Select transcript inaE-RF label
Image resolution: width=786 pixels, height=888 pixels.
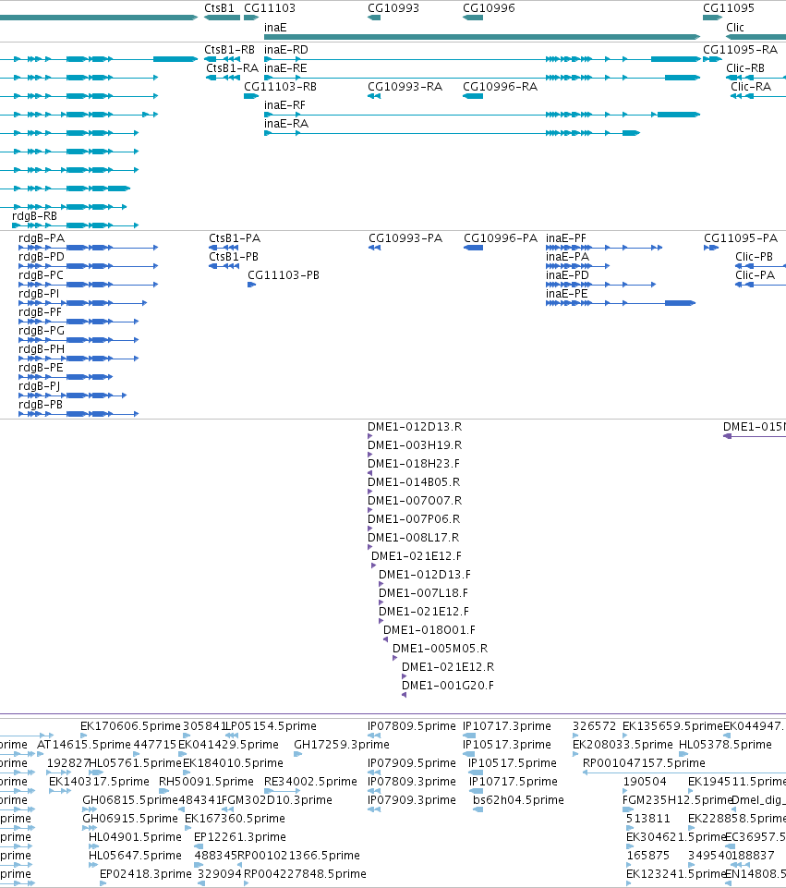284,105
